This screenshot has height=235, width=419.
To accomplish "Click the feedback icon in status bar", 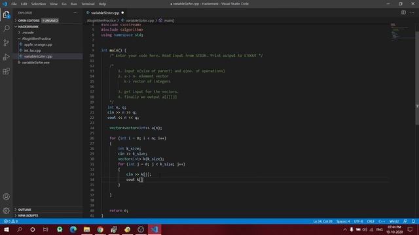I will (x=405, y=221).
